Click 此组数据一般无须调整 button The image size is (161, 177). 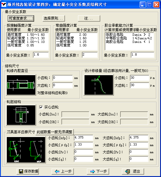point(55,132)
